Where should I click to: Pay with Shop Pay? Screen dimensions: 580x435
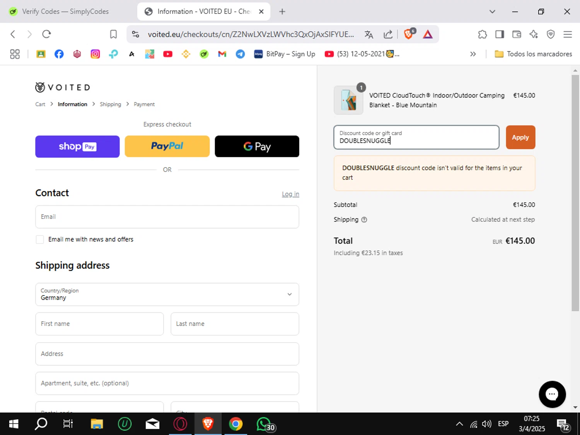pyautogui.click(x=77, y=147)
